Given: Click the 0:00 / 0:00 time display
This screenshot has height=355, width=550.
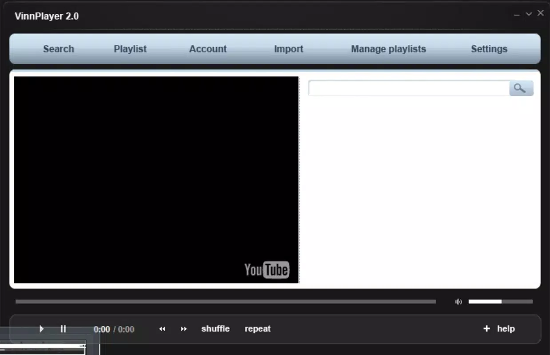Looking at the screenshot, I should [114, 329].
